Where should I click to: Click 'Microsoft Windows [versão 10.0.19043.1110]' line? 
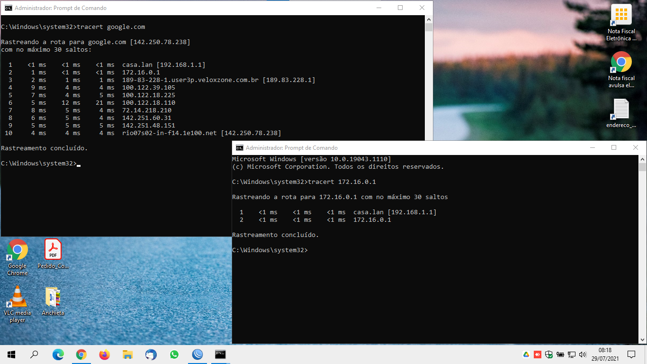click(312, 159)
